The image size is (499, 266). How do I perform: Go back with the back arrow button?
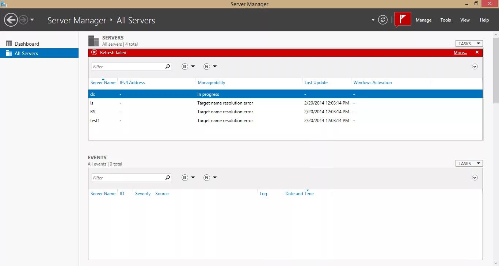(x=11, y=20)
